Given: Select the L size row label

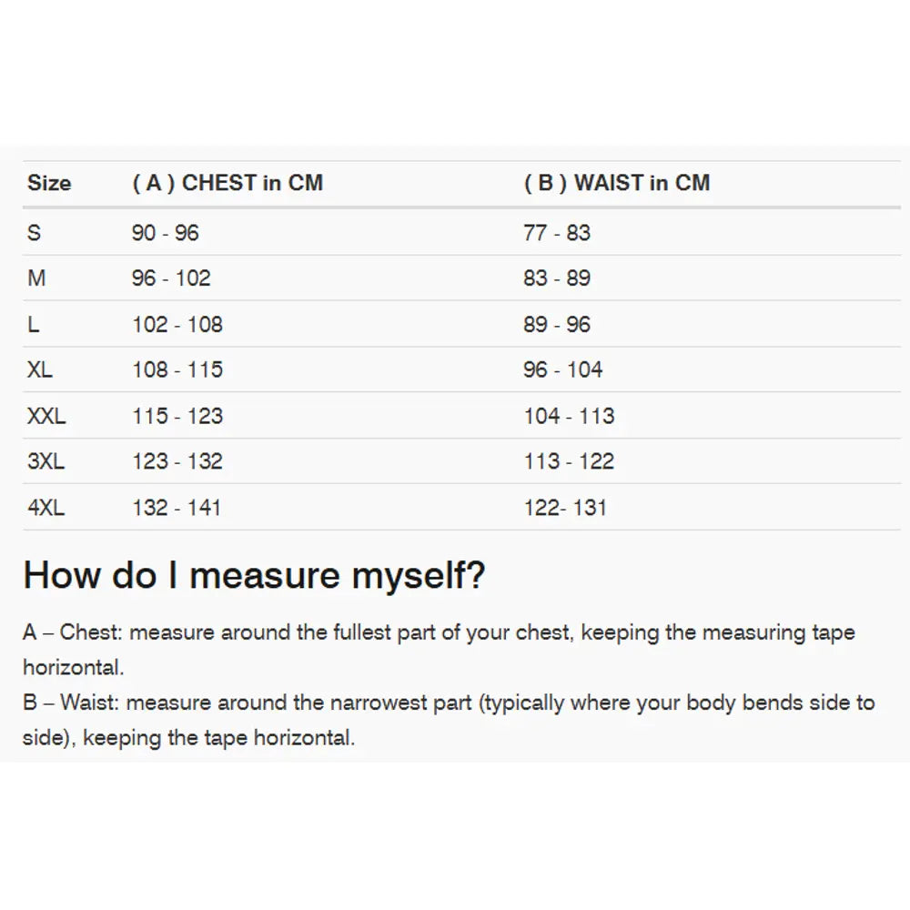Looking at the screenshot, I should 34,325.
